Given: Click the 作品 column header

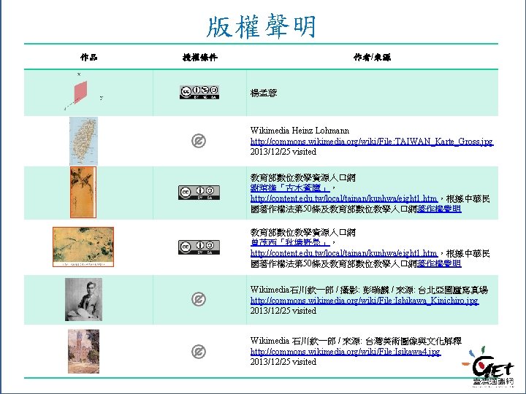Looking at the screenshot, I should click(89, 58).
